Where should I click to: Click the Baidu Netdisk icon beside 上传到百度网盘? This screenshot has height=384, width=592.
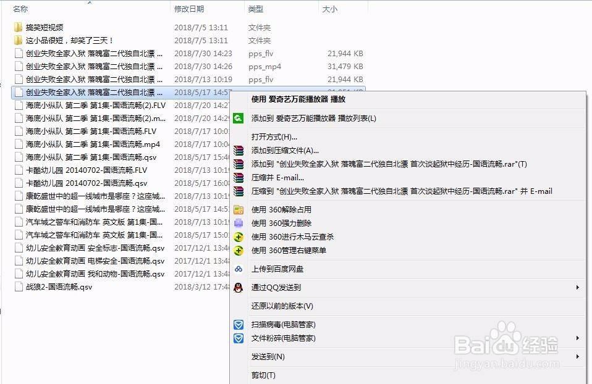click(x=239, y=269)
